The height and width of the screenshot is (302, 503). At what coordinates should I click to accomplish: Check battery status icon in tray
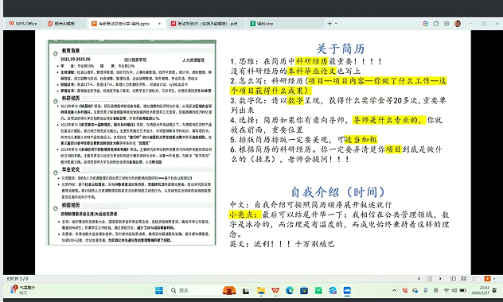coord(463,290)
